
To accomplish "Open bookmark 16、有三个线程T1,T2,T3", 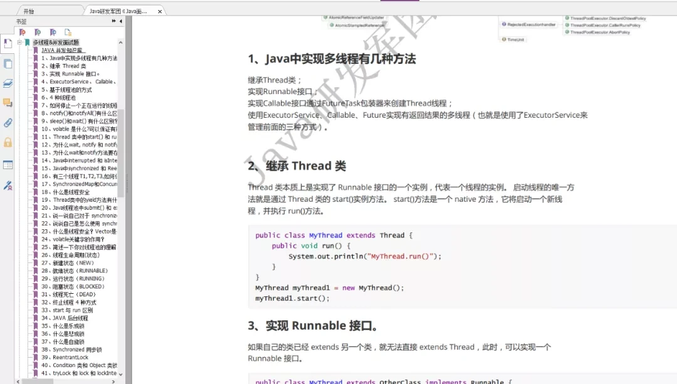I will pyautogui.click(x=79, y=176).
